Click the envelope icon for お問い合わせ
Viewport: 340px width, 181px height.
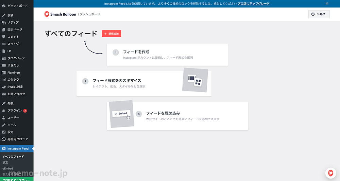point(4,94)
